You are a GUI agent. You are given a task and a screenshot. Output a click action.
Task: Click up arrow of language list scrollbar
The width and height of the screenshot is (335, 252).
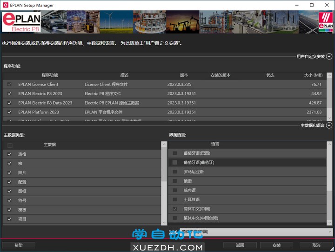330,145
